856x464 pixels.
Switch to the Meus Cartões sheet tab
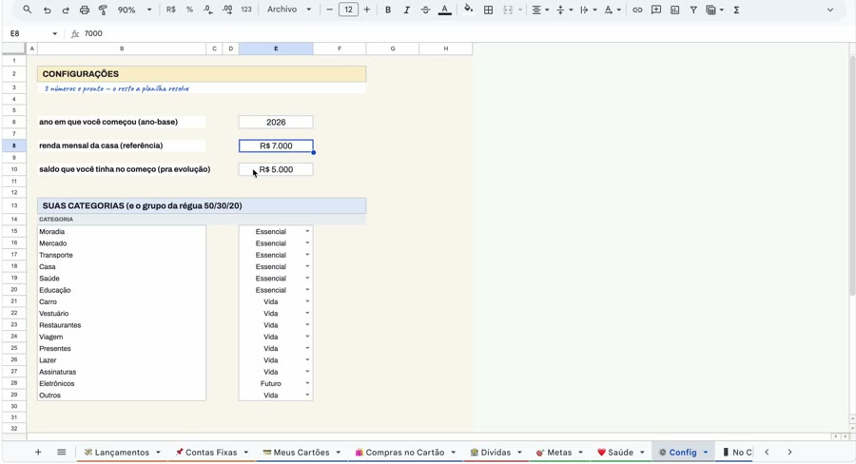point(302,453)
